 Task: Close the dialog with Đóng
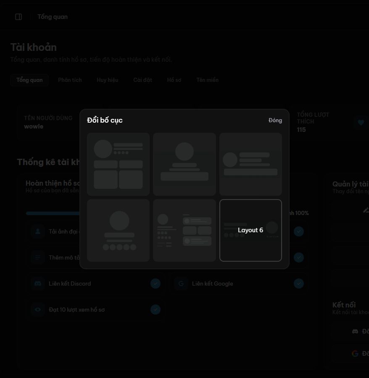(x=275, y=120)
